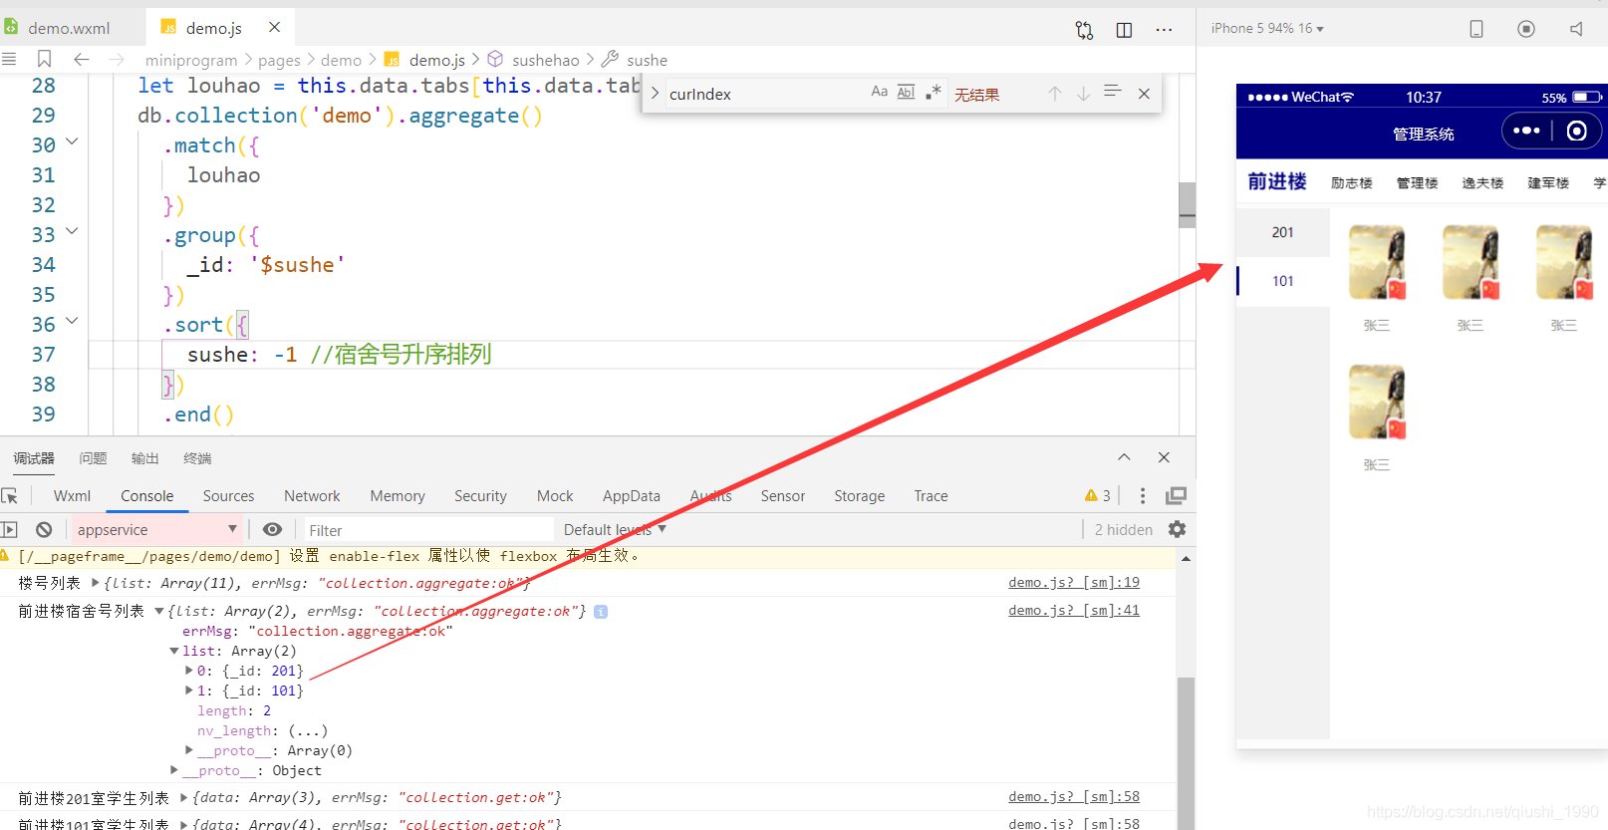
Task: Split the editor view
Action: click(x=1124, y=30)
